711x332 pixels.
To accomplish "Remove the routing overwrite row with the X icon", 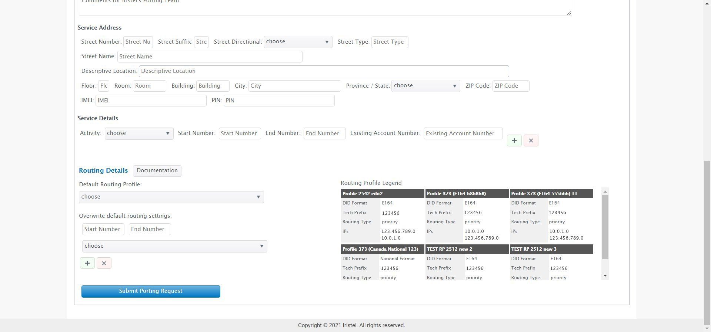I will tap(104, 263).
